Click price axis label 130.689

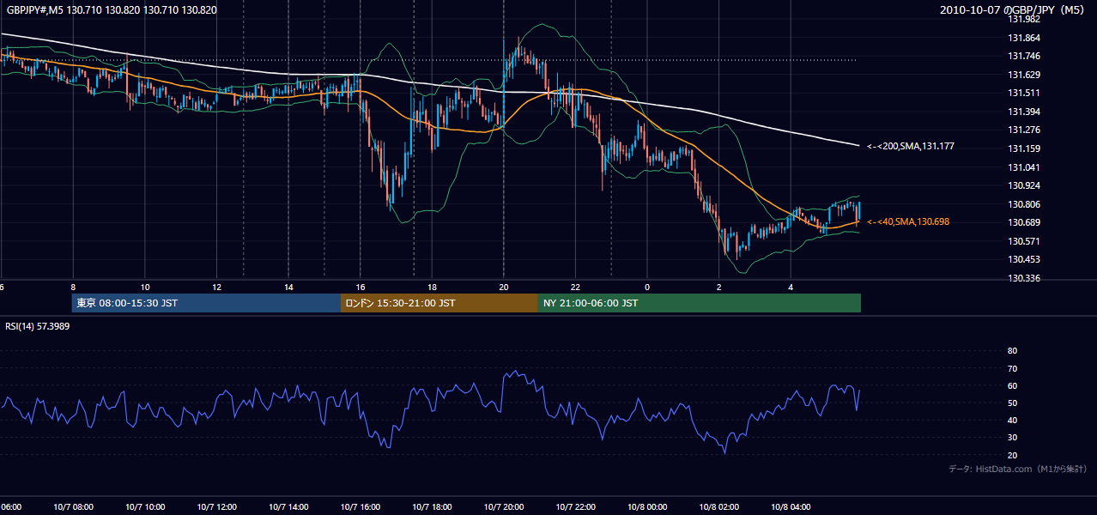coord(1022,222)
